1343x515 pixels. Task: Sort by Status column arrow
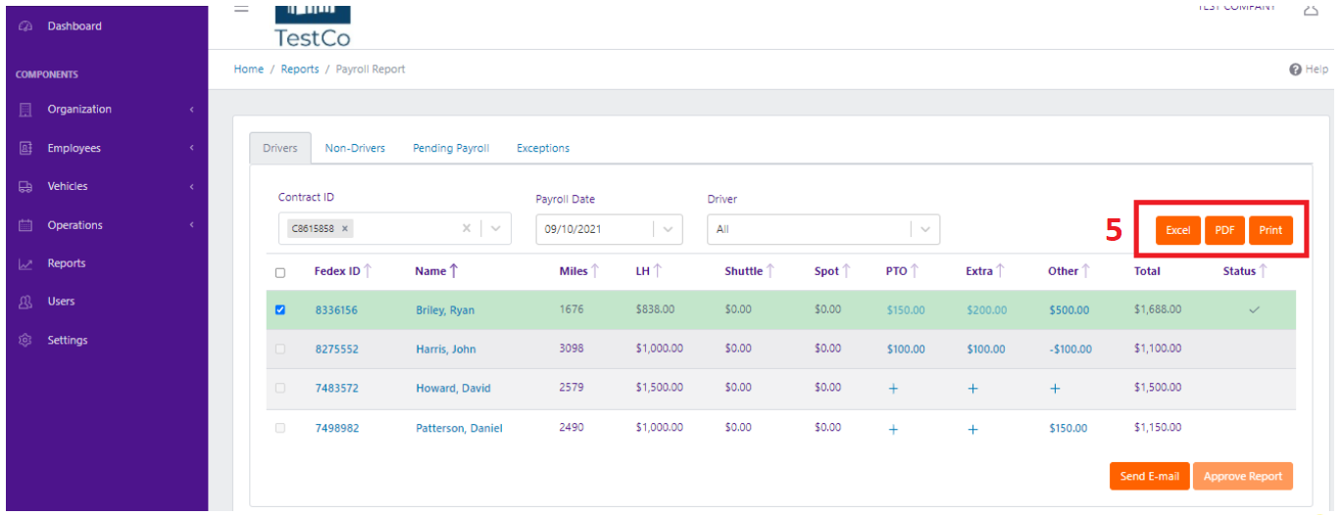(1264, 271)
